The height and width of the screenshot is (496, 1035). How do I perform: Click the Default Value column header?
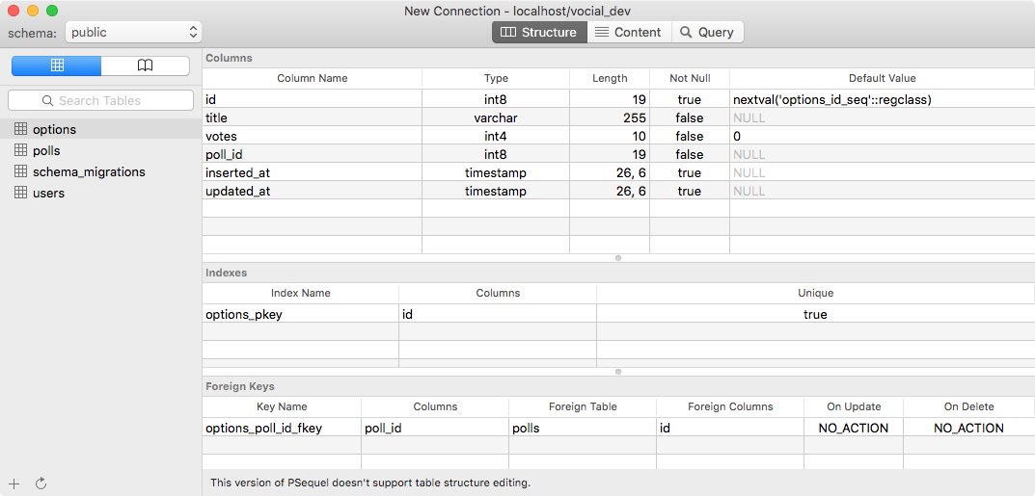(882, 78)
